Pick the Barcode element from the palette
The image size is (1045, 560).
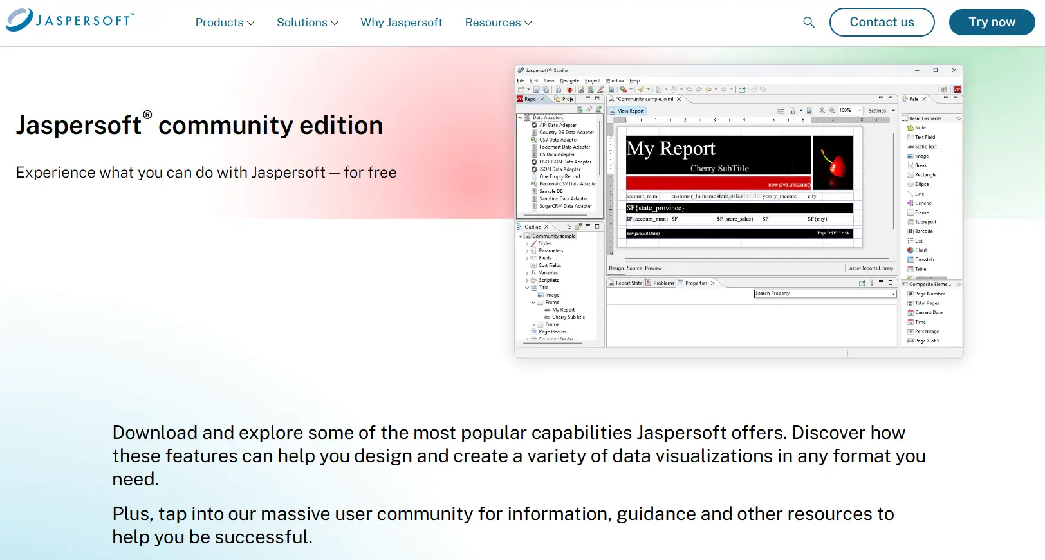(x=923, y=231)
